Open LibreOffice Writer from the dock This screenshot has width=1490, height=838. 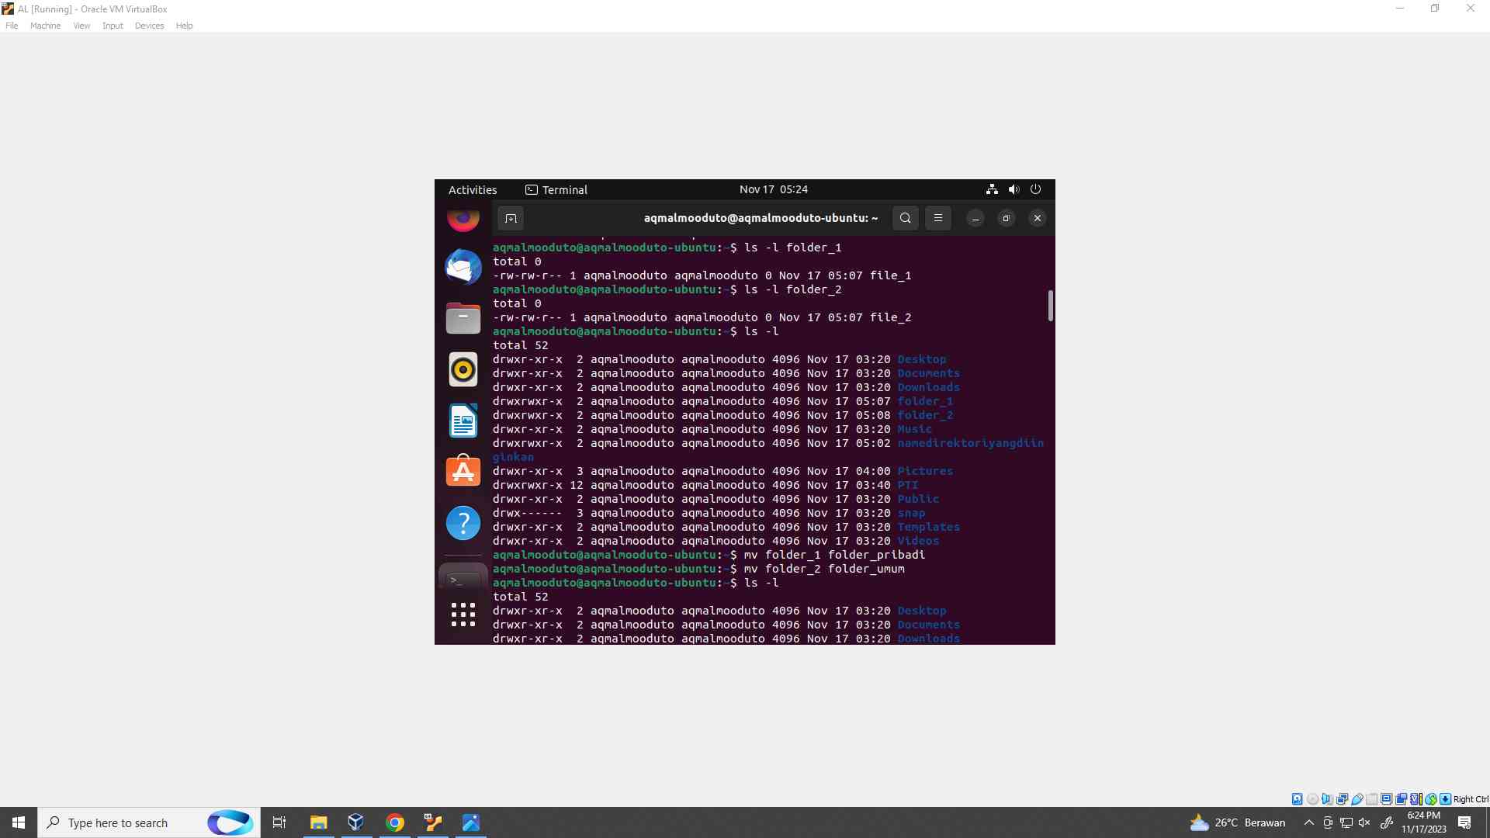[463, 421]
